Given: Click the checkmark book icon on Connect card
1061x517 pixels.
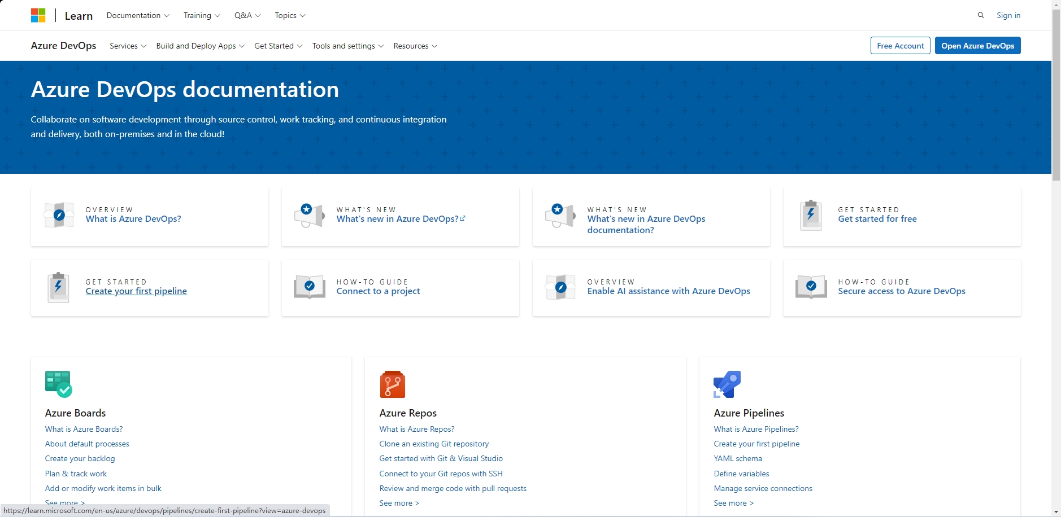Looking at the screenshot, I should [308, 287].
